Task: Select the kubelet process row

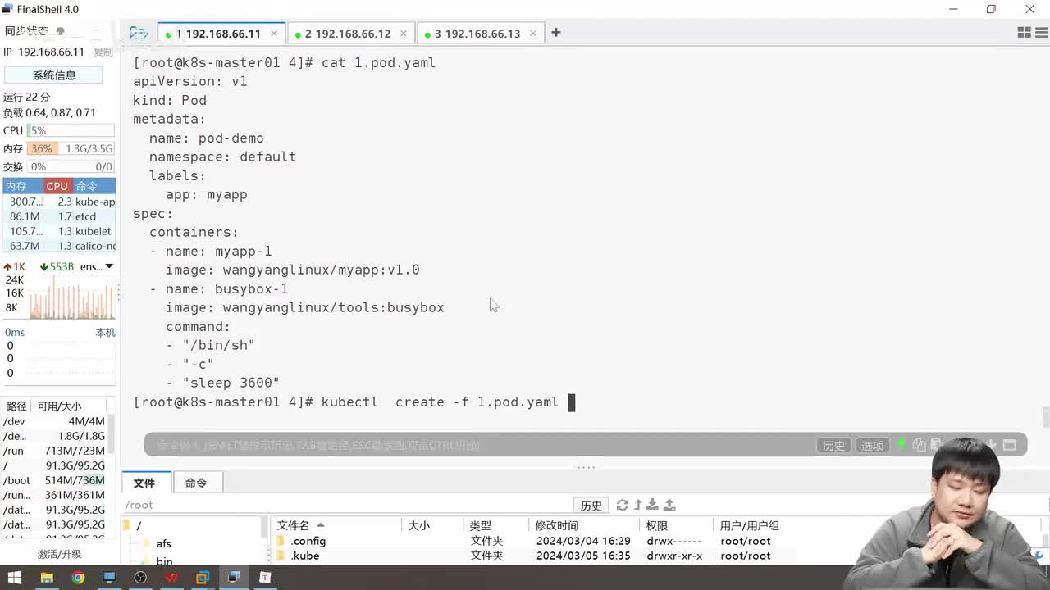Action: [59, 231]
